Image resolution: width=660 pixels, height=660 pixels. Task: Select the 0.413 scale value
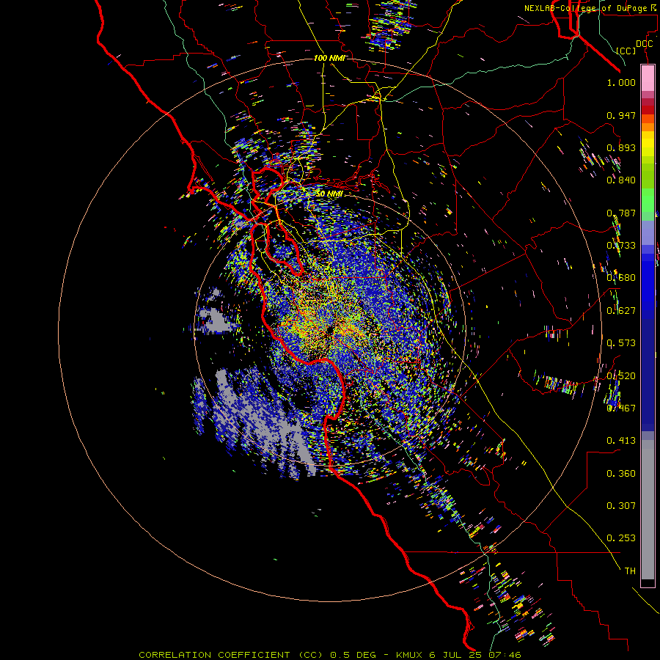(621, 441)
